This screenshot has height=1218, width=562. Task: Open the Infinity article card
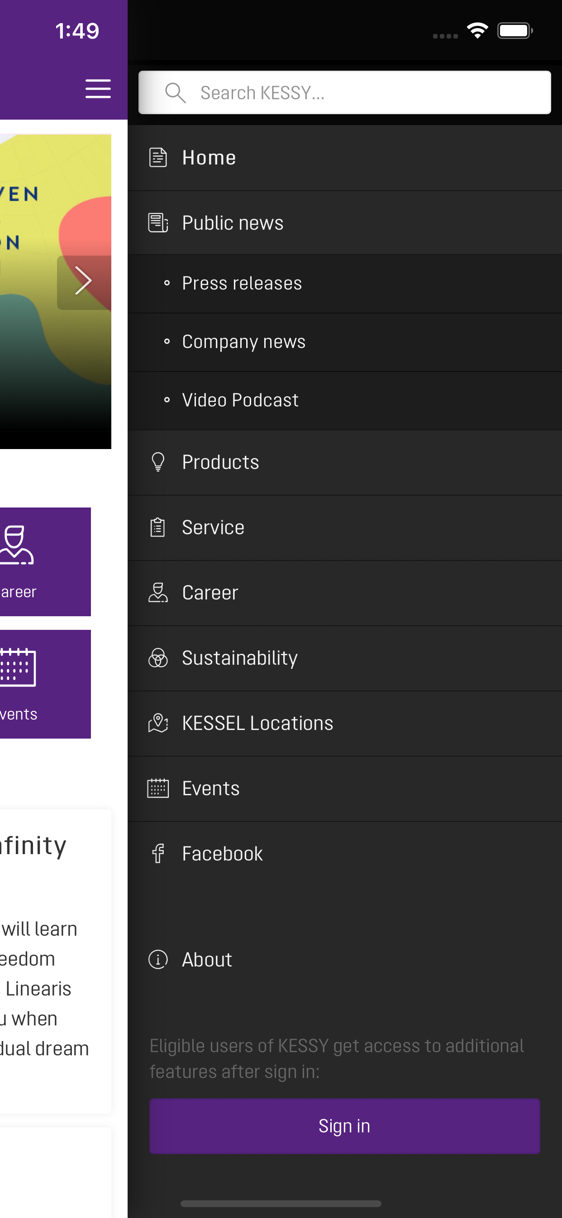(56, 961)
